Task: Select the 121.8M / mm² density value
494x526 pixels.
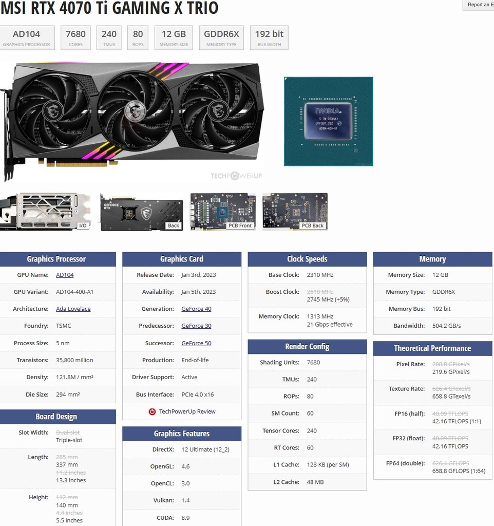Action: pos(74,377)
